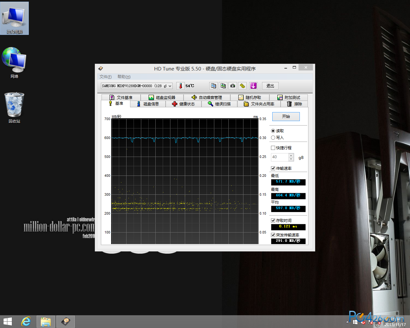Click the copy screenshot toolbar icon

point(223,86)
